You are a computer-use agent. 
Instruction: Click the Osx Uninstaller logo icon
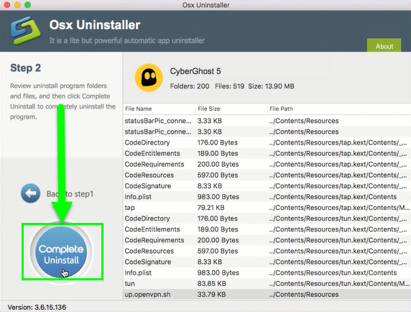(x=26, y=31)
